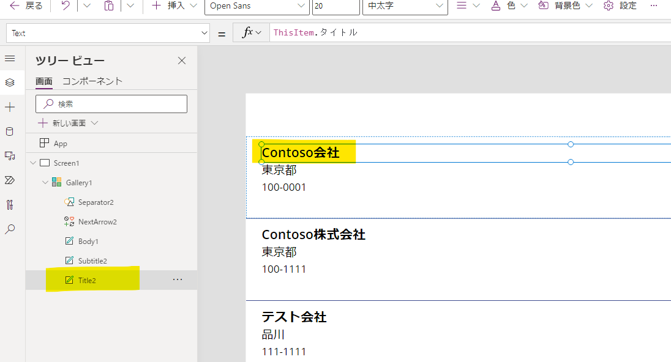Expand the paste options dropdown arrow
The image size is (671, 362).
coord(130,6)
